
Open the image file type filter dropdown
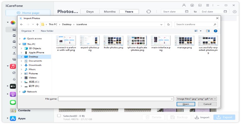196,99
